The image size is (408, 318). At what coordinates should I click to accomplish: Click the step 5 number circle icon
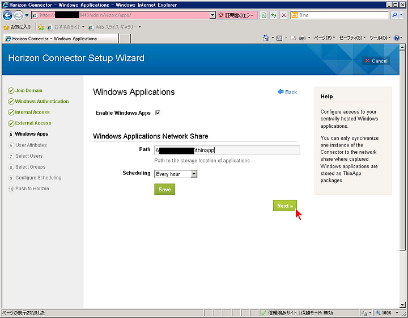(x=11, y=134)
